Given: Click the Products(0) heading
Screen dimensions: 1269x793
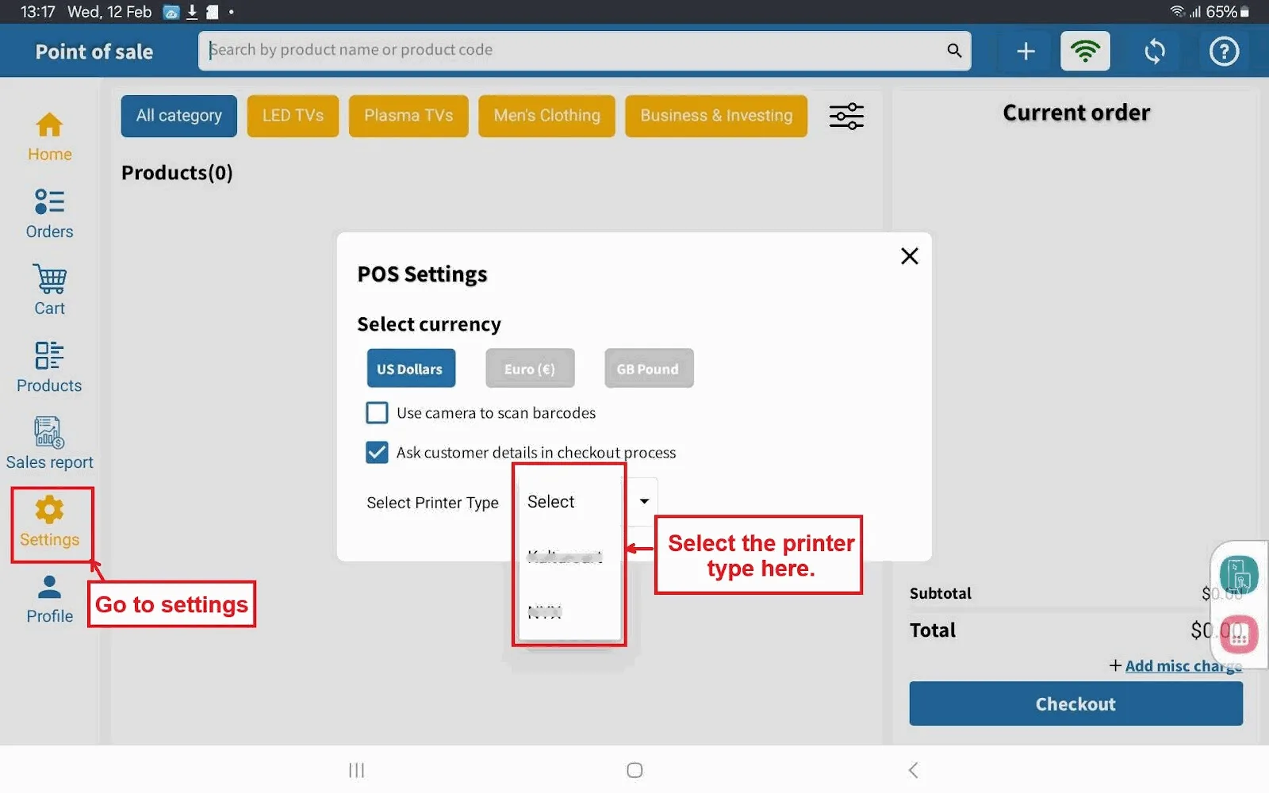Looking at the screenshot, I should 177,173.
